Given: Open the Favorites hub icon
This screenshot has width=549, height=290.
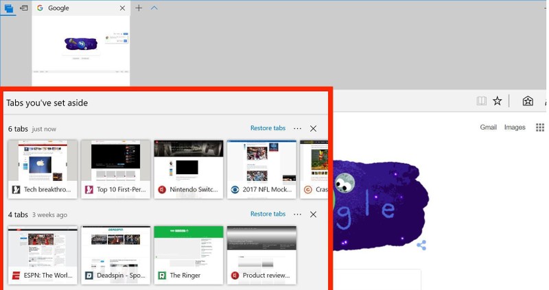Looking at the screenshot, I should coord(528,101).
